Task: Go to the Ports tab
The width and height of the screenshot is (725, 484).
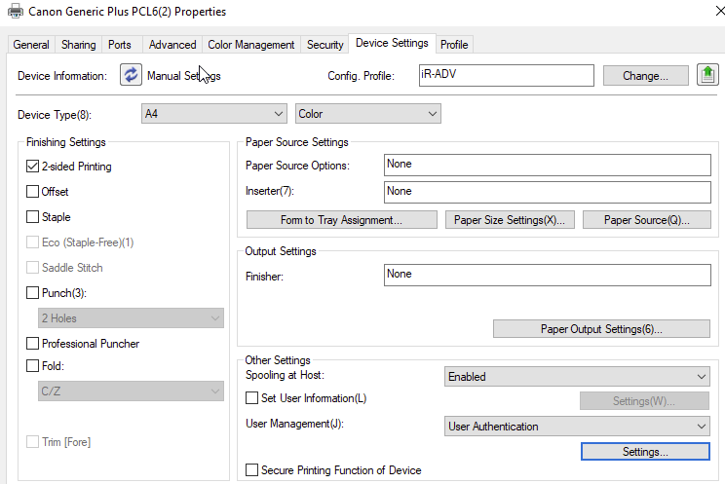Action: click(x=120, y=45)
